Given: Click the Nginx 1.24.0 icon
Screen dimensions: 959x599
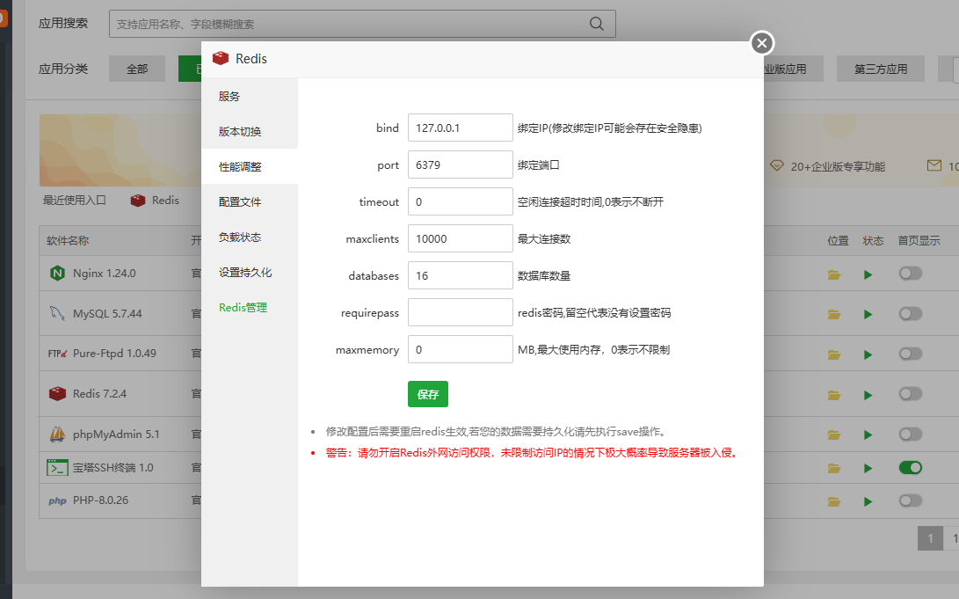Looking at the screenshot, I should point(57,274).
